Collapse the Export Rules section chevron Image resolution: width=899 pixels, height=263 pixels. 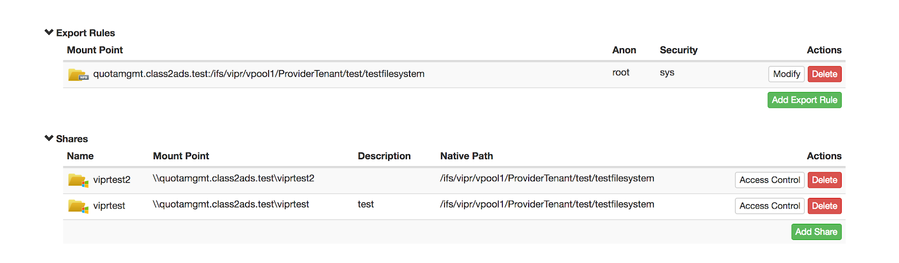(49, 33)
